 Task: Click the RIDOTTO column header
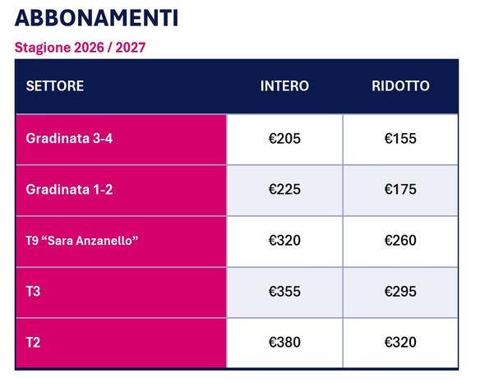pyautogui.click(x=400, y=86)
